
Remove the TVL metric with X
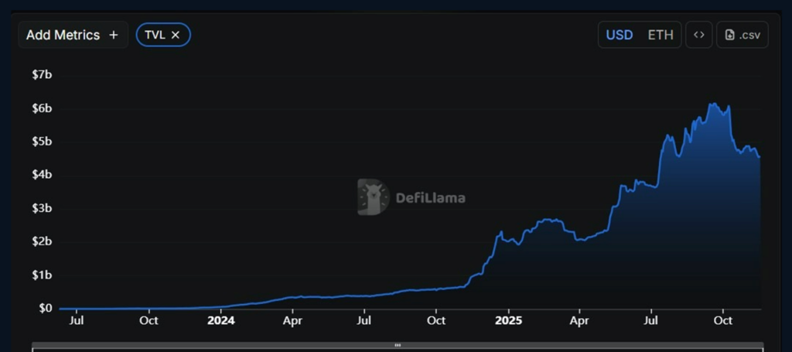point(176,35)
